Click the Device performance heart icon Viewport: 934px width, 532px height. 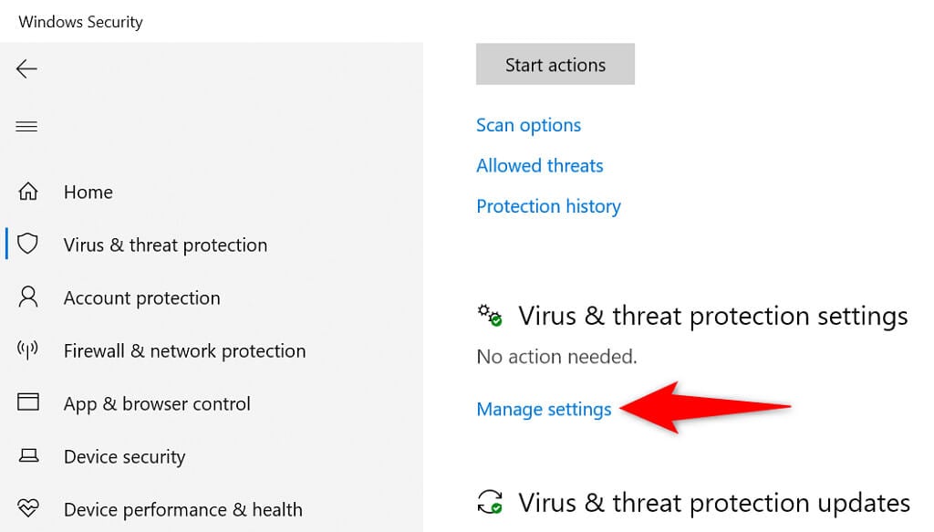click(x=28, y=509)
